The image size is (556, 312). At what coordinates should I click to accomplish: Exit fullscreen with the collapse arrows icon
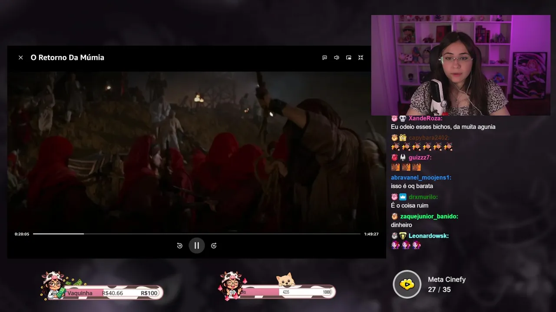coord(361,58)
